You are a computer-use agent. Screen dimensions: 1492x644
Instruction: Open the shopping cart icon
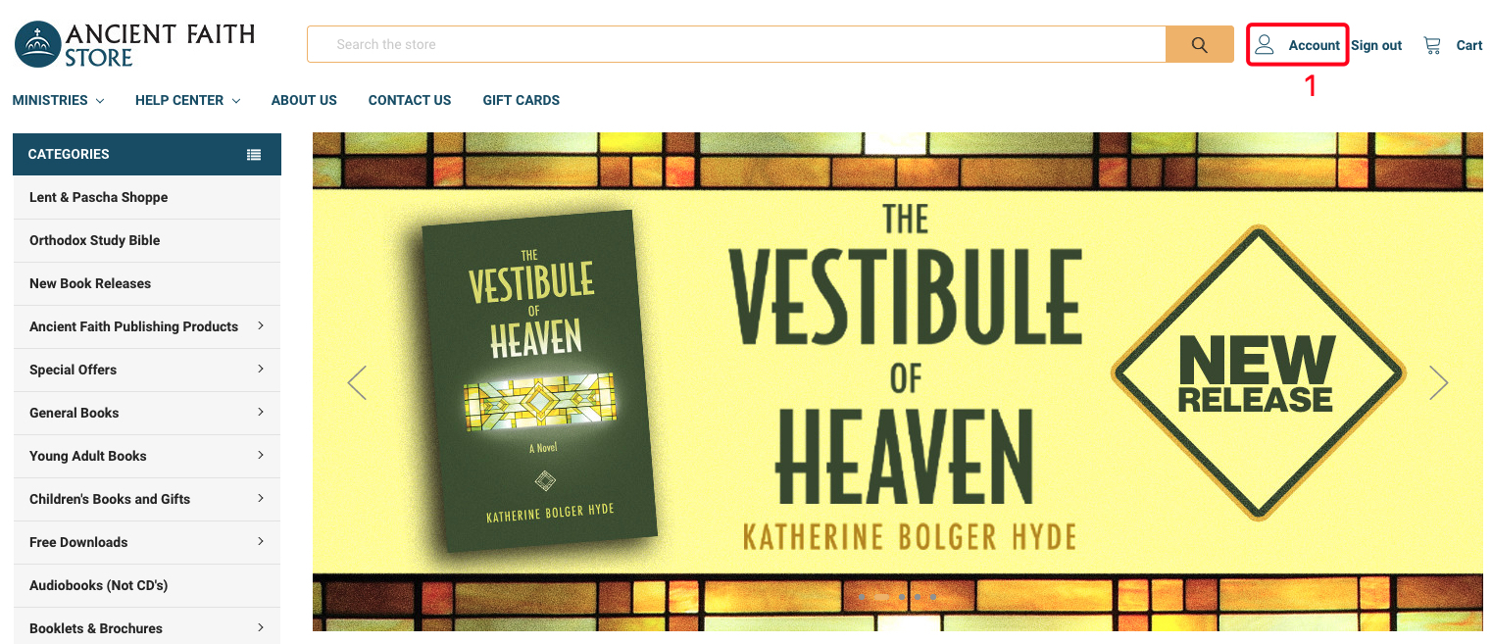(1432, 45)
